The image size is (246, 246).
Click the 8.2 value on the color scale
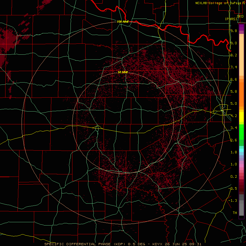coord(234,55)
